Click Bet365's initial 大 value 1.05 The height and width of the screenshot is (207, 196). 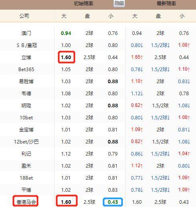tap(66, 70)
